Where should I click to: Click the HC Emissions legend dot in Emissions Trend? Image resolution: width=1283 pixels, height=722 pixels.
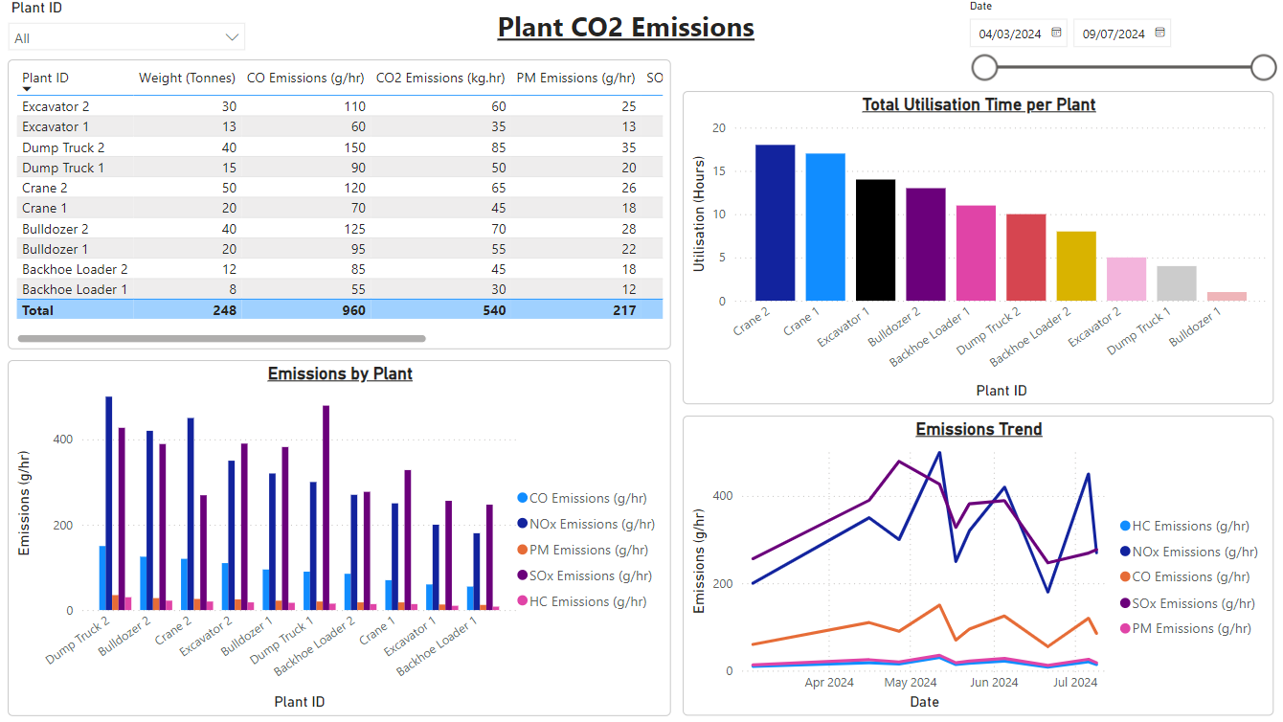1125,526
